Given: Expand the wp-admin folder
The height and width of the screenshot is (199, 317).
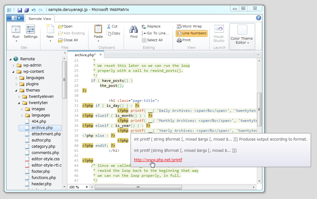Looking at the screenshot, I should pyautogui.click(x=13, y=66).
